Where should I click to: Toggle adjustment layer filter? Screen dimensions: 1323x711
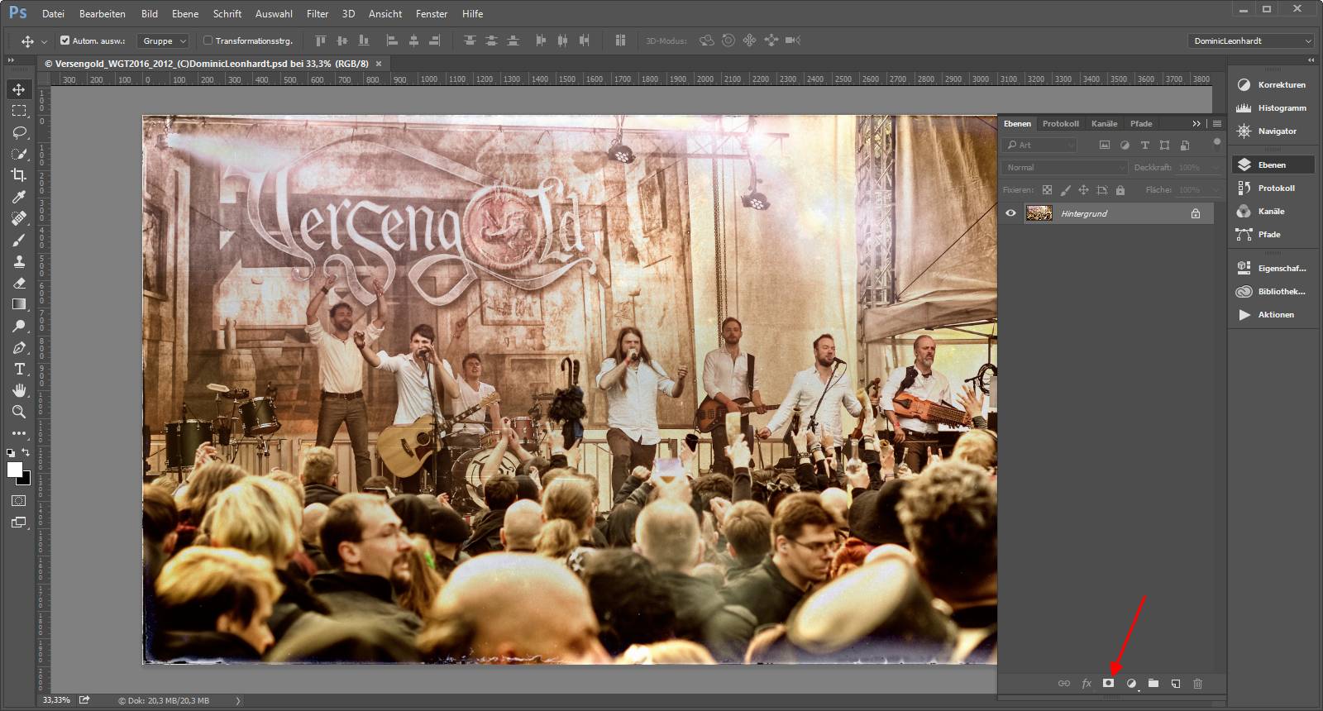tap(1125, 145)
